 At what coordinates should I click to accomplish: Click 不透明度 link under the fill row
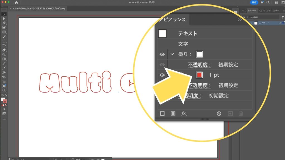[199, 65]
